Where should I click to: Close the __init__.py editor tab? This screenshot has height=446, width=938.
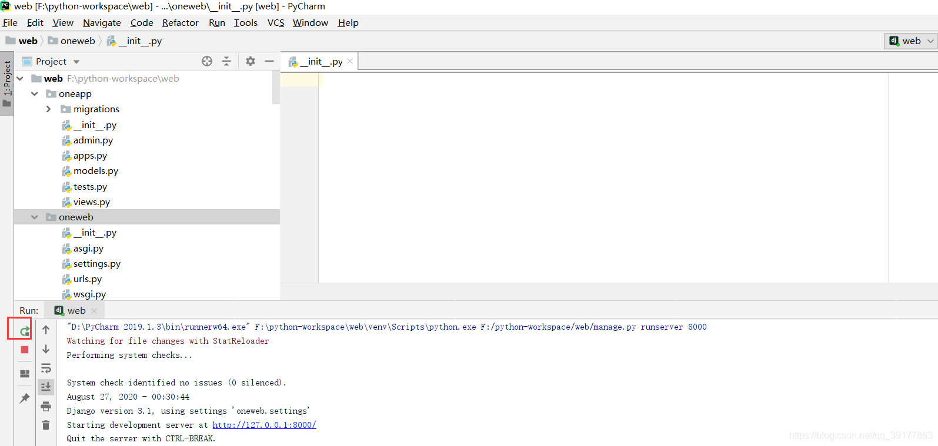tap(350, 61)
